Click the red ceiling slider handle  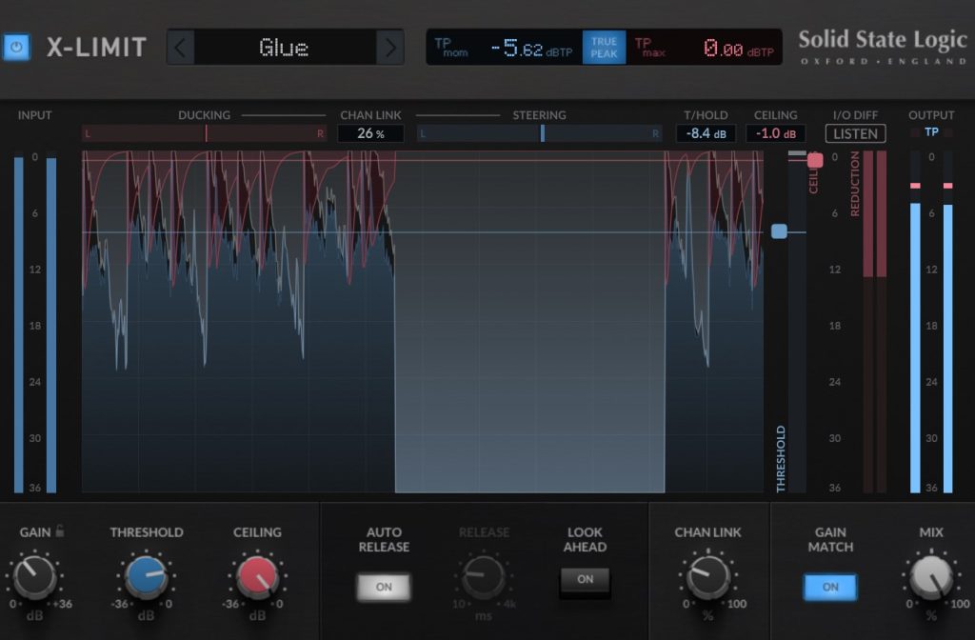815,160
